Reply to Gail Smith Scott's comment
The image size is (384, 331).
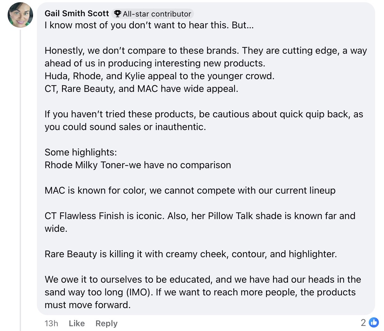point(106,323)
